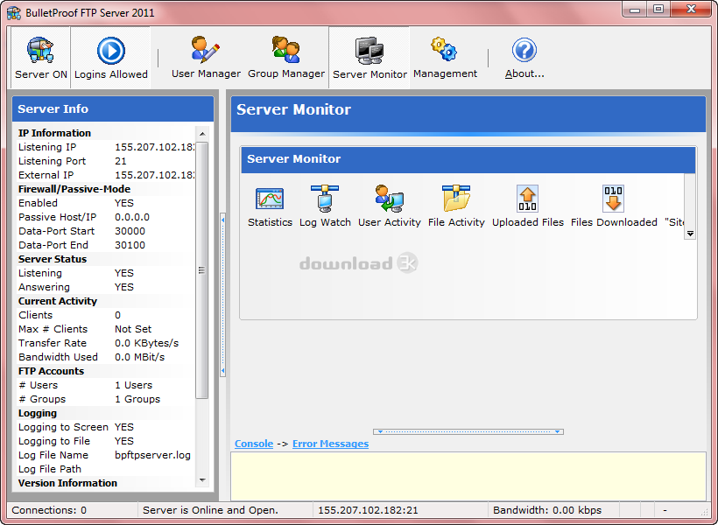Select the # Users row
718x525 pixels.
(106, 385)
